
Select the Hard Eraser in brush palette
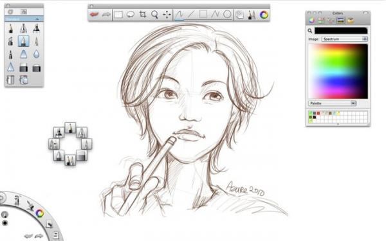click(x=23, y=67)
